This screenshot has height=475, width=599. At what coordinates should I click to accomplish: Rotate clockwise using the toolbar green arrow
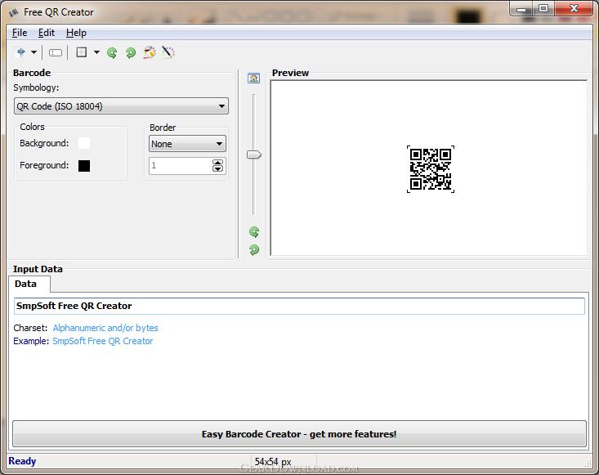(x=131, y=53)
